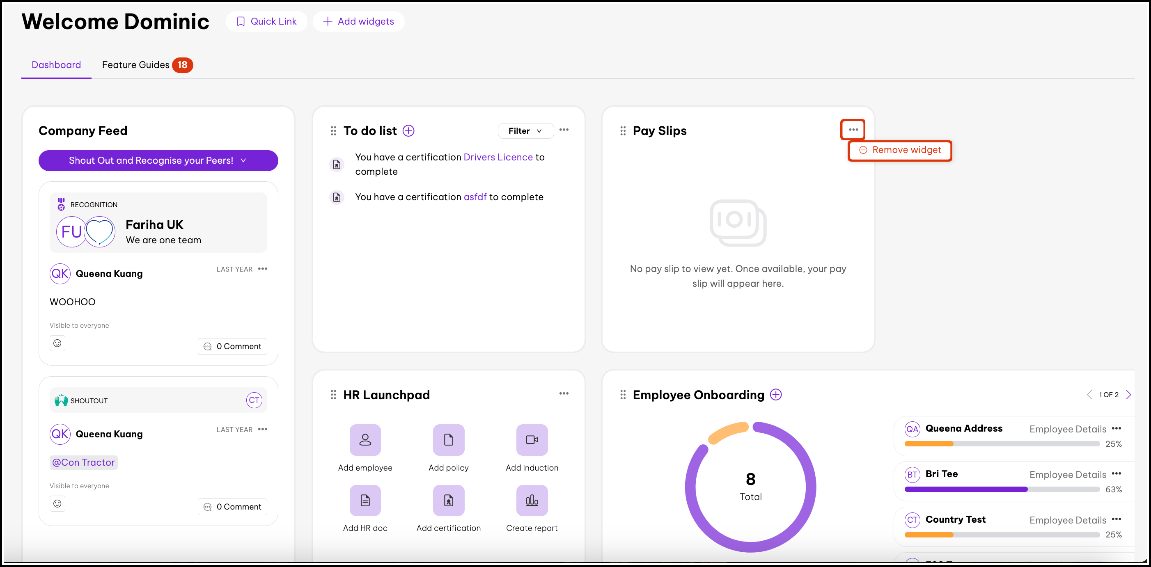Click the Create report chart icon
Screen dimensions: 1151x567
(x=532, y=500)
